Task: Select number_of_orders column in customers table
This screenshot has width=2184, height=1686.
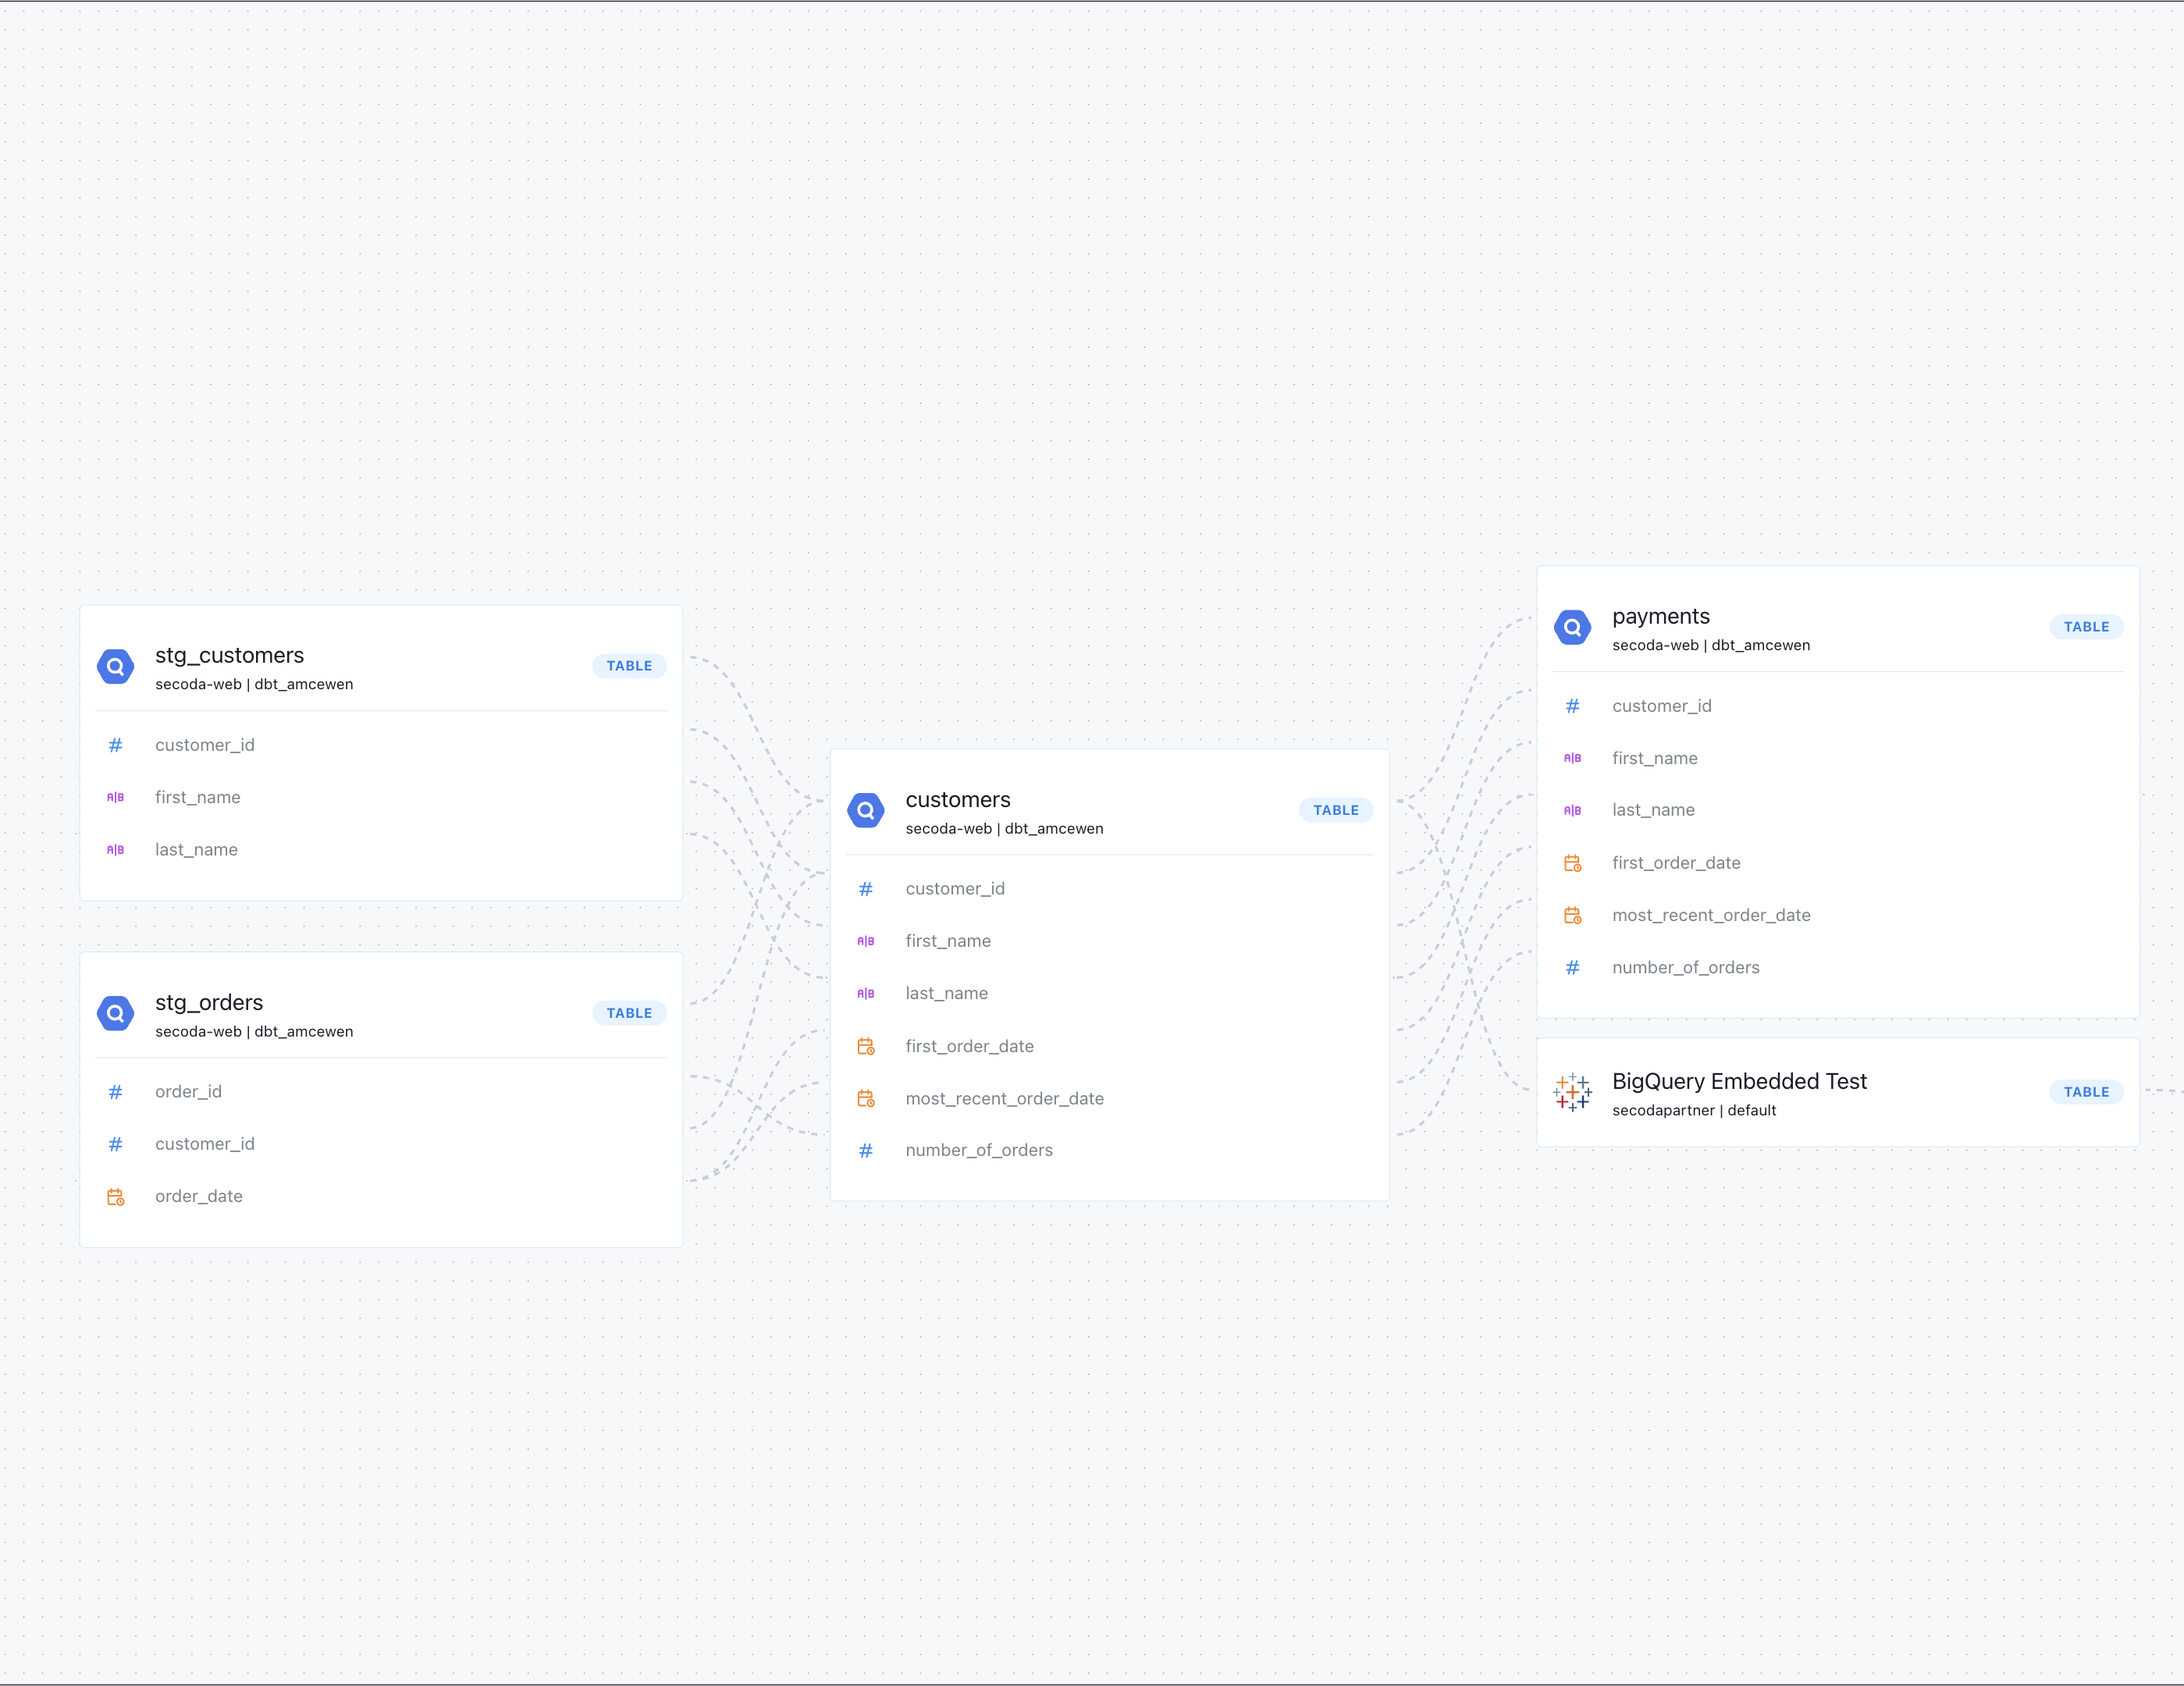Action: pos(979,1150)
